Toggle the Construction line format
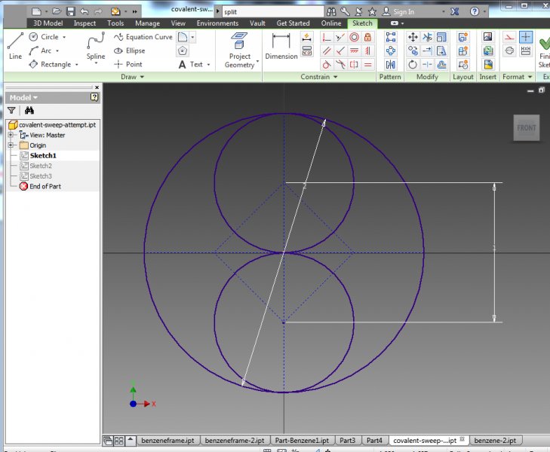 click(x=509, y=37)
